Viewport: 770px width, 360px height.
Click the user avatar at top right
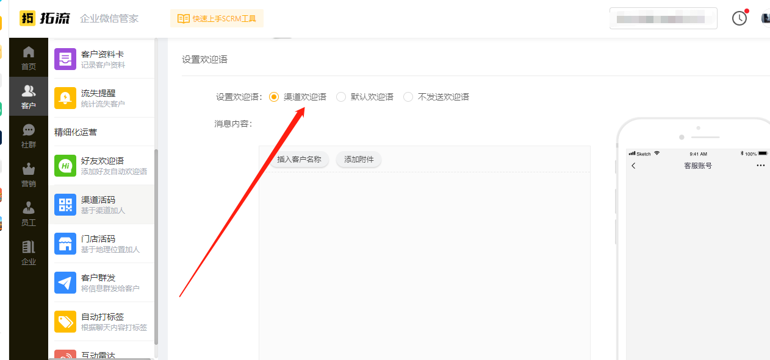[x=766, y=18]
